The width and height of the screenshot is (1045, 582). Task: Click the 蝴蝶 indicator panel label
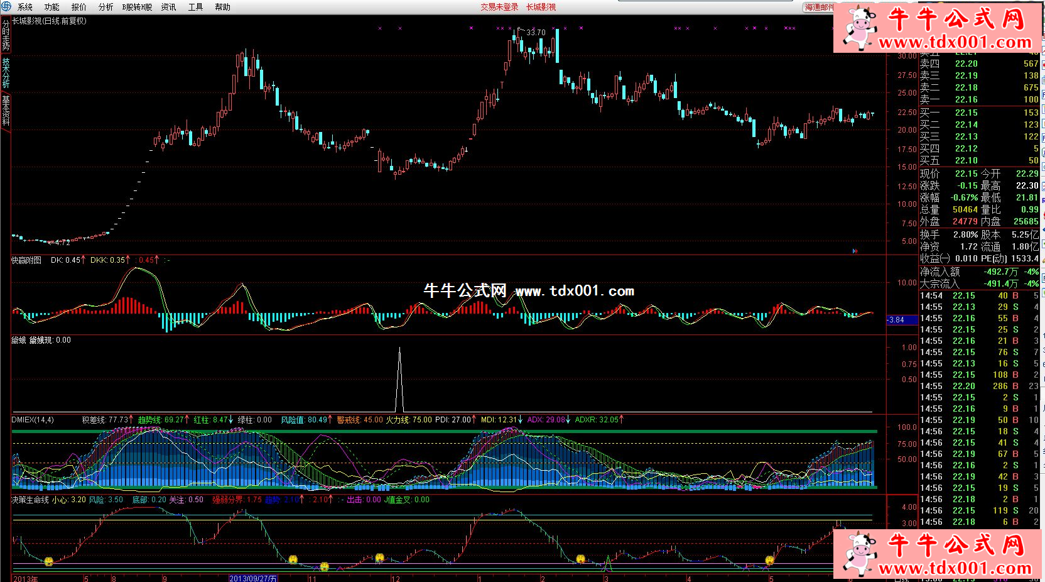point(19,340)
